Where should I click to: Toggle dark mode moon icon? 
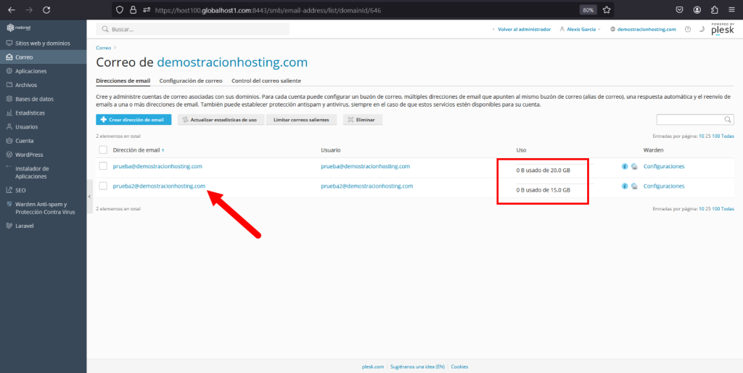tap(702, 29)
